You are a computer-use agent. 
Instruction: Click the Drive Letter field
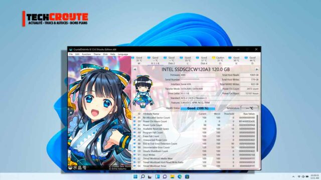[x=198, y=93]
